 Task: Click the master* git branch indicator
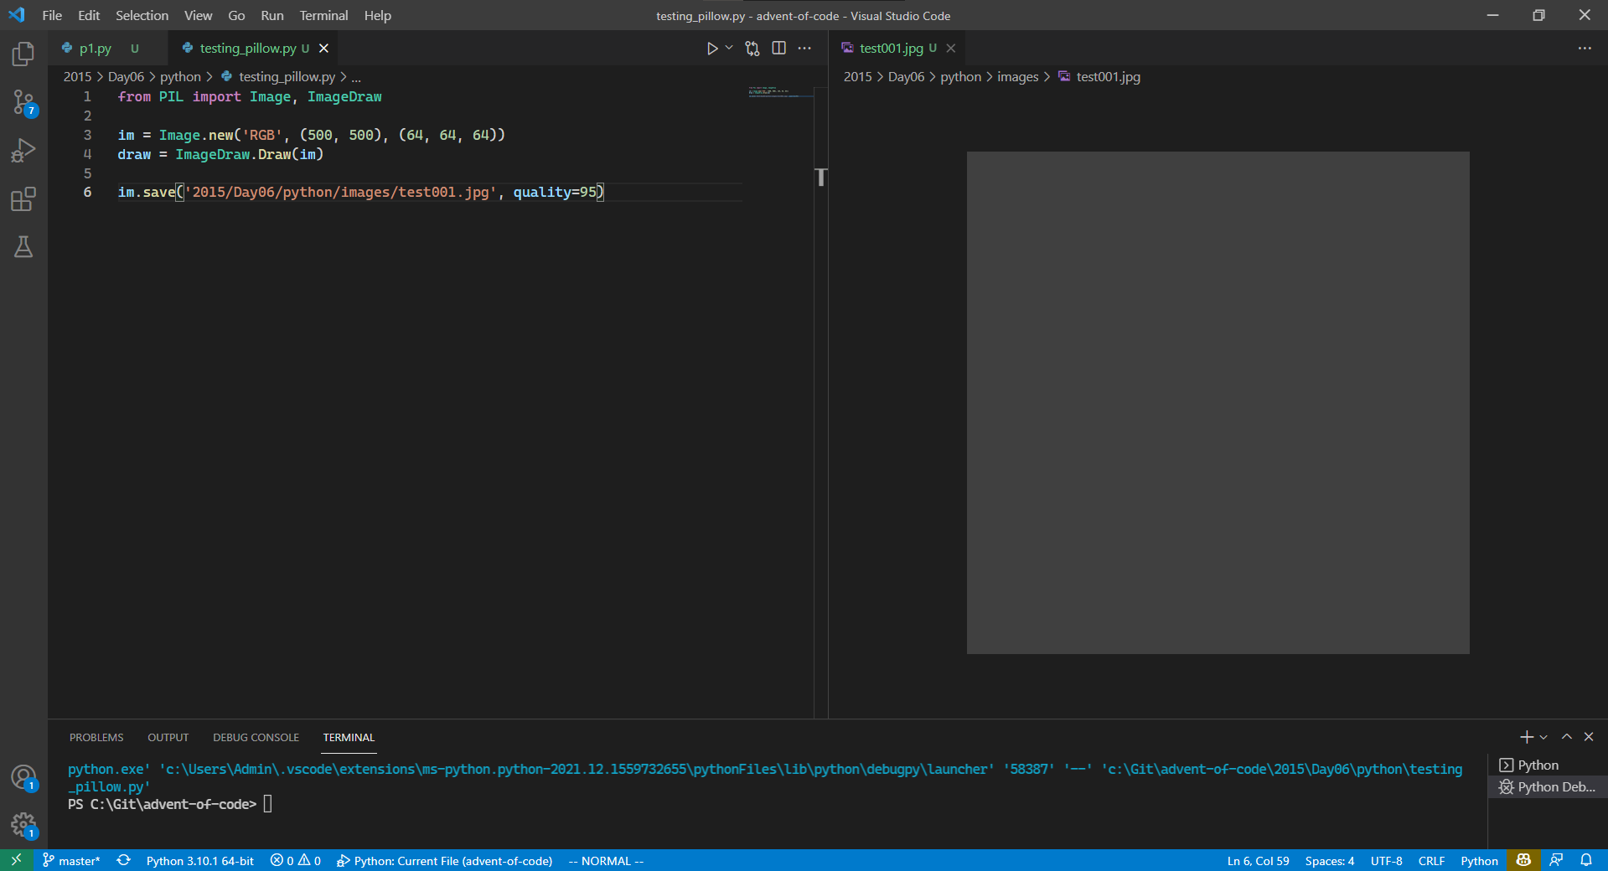(71, 861)
